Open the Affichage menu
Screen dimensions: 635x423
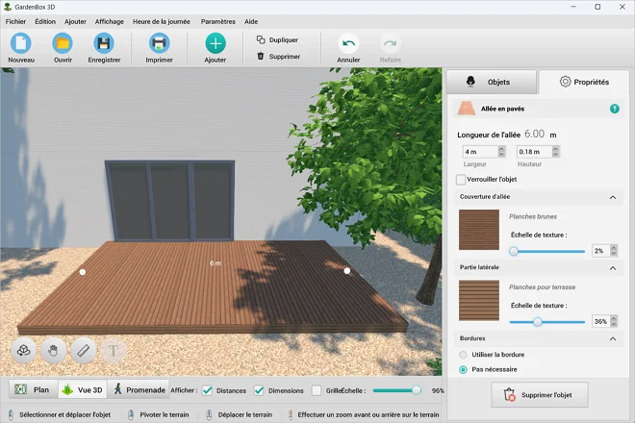[109, 20]
